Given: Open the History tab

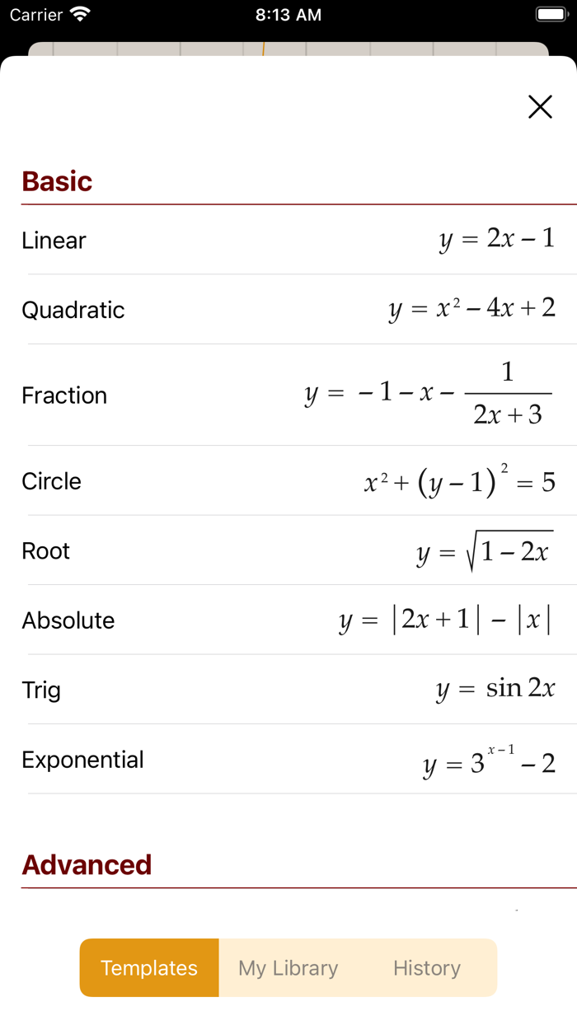Looking at the screenshot, I should (x=426, y=967).
